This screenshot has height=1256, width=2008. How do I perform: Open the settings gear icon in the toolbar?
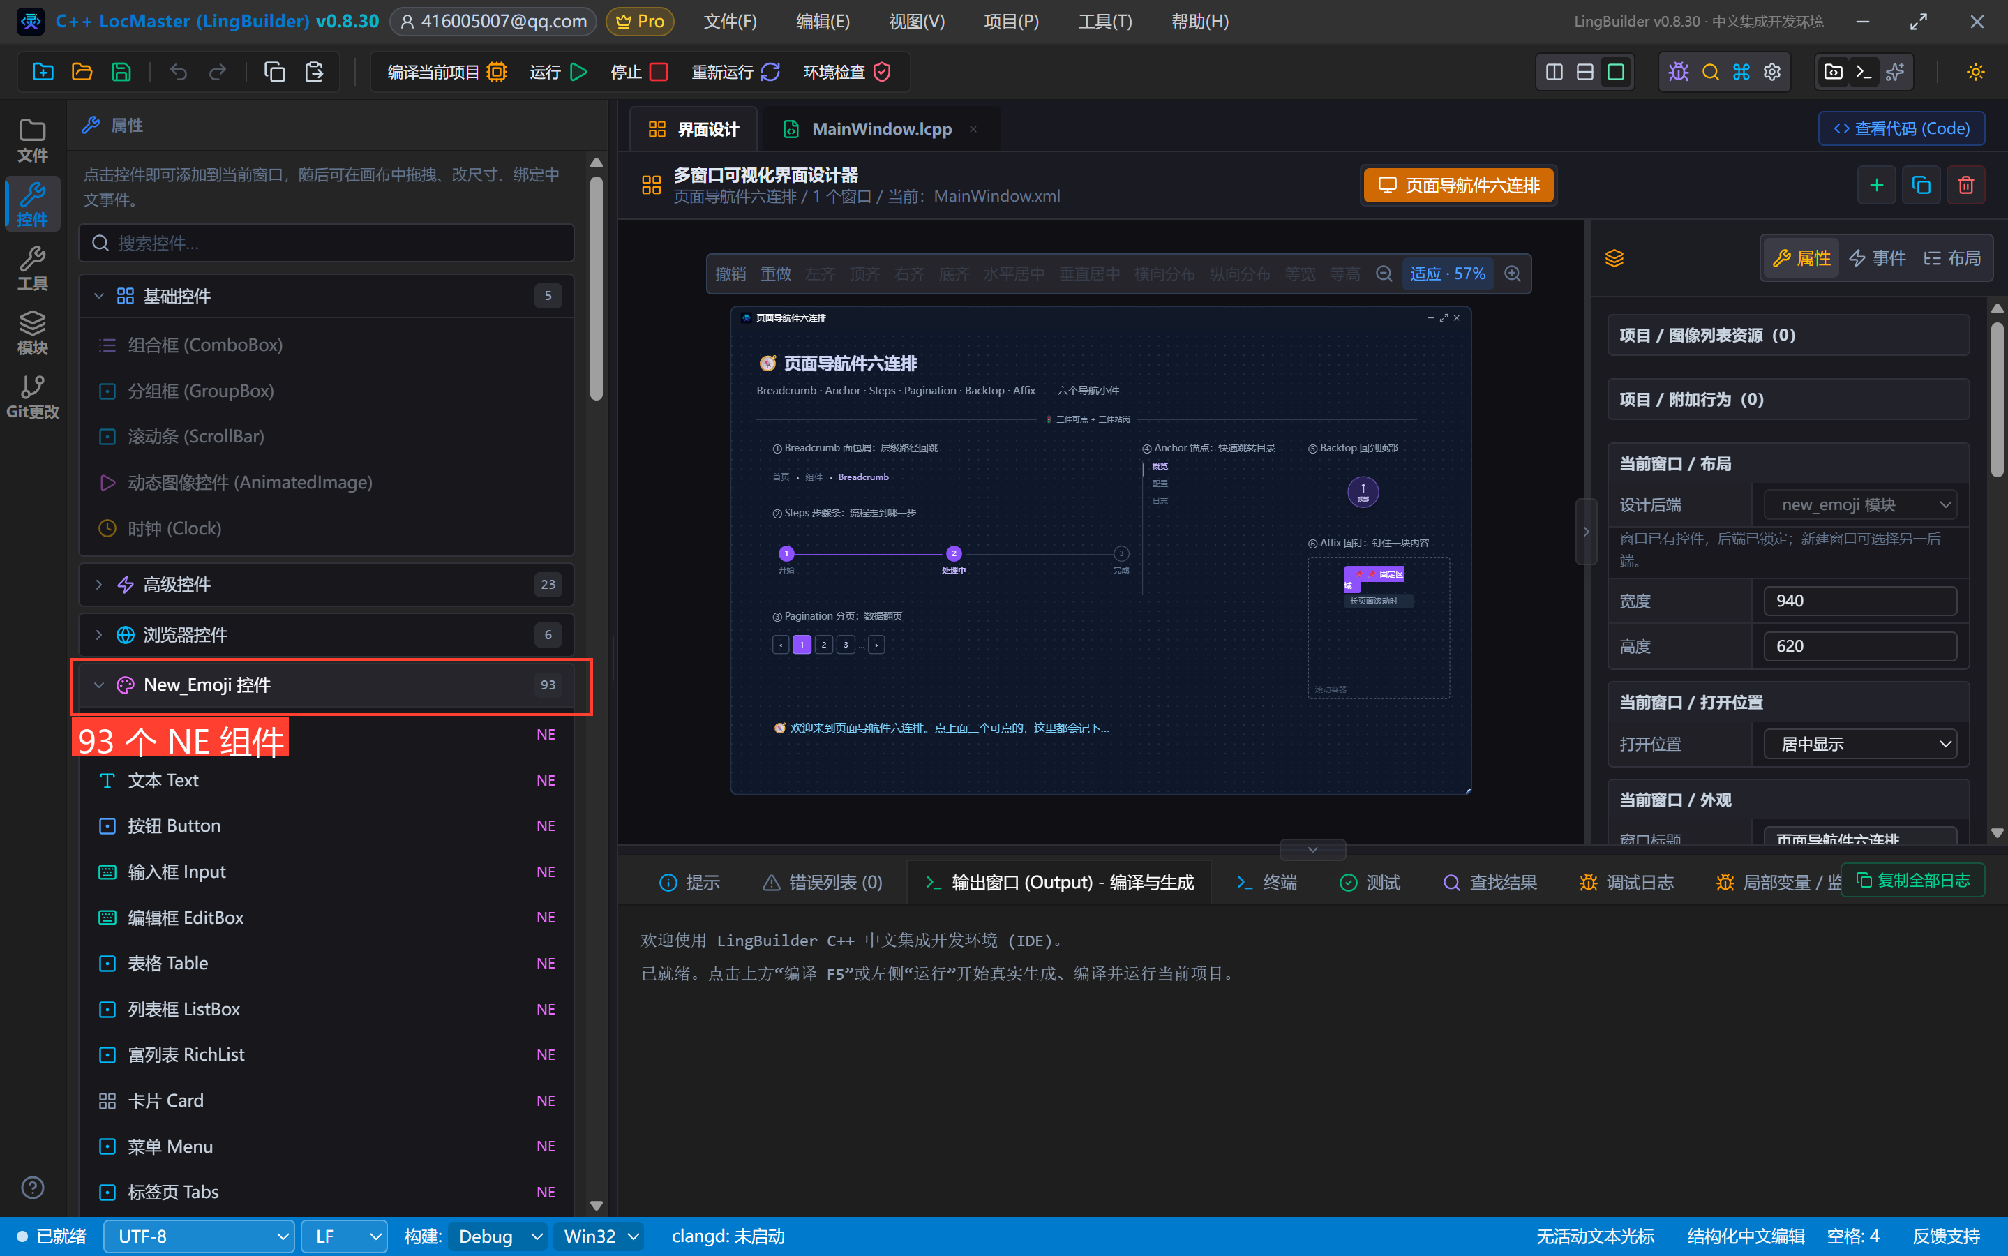[x=1772, y=71]
